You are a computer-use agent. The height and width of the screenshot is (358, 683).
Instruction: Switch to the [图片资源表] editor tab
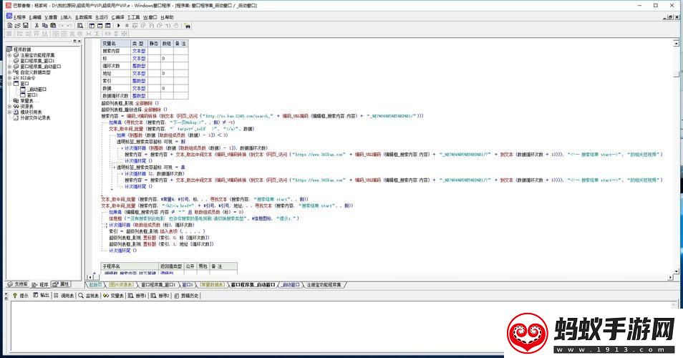click(121, 284)
